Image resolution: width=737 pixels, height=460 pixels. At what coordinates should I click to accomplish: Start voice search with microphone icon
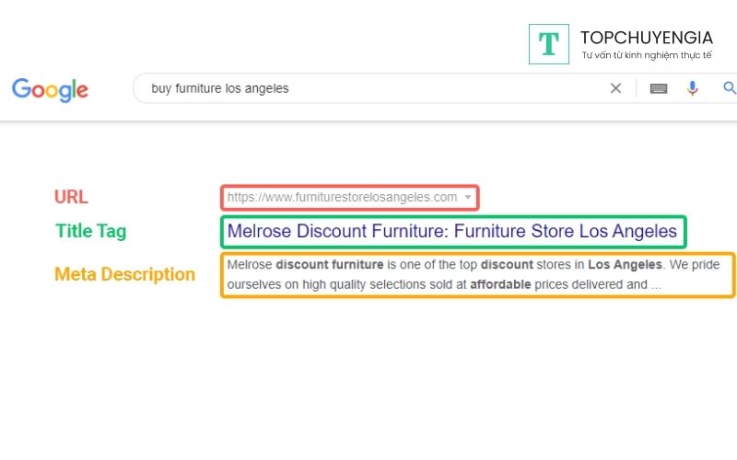pos(693,88)
